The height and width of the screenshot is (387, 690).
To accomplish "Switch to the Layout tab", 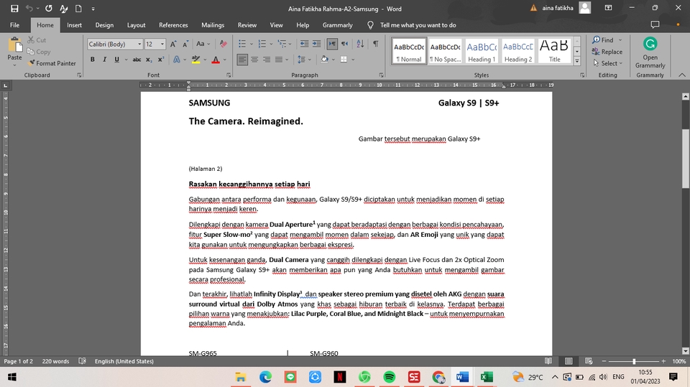I will 136,25.
